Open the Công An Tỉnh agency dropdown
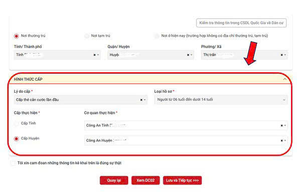This screenshot has height=192, width=301. click(186, 125)
